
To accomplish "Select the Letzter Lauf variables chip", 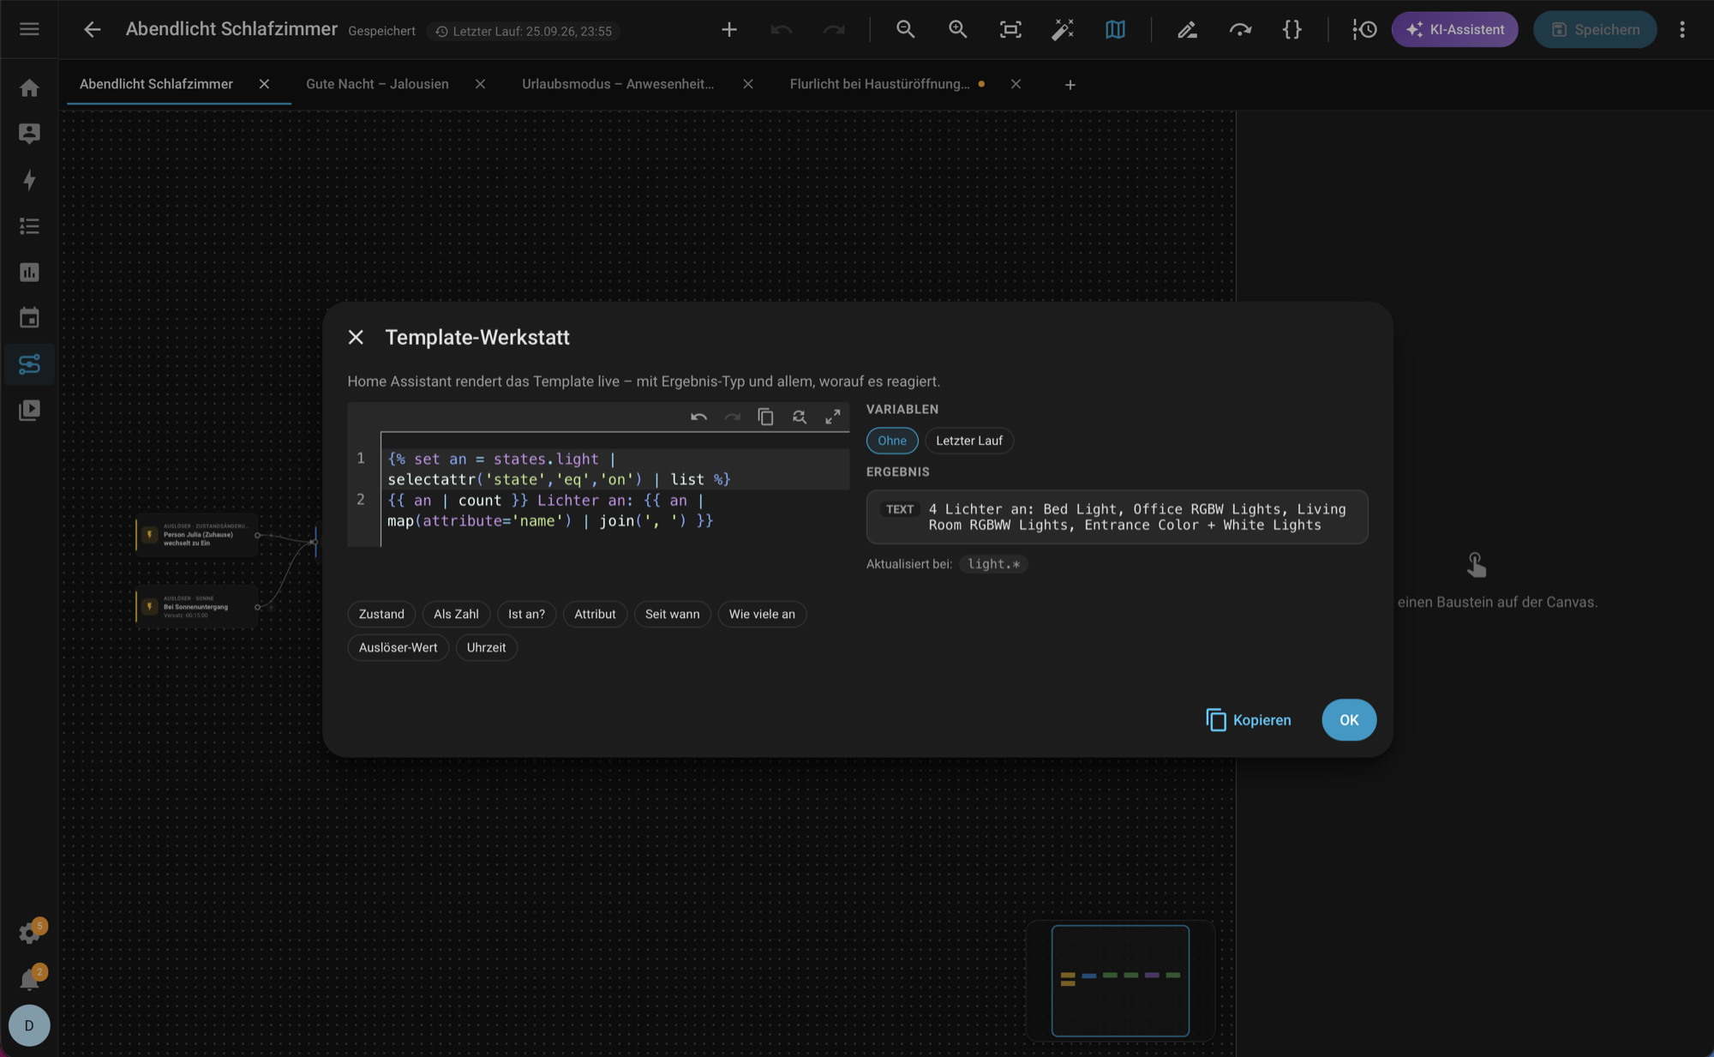I will (x=969, y=441).
